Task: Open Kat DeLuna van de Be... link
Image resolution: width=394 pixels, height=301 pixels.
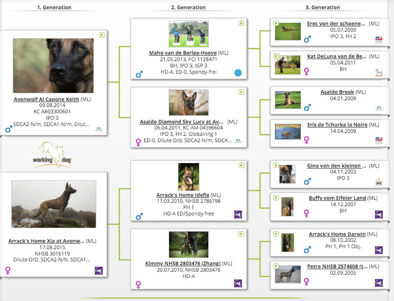Action: pyautogui.click(x=337, y=56)
